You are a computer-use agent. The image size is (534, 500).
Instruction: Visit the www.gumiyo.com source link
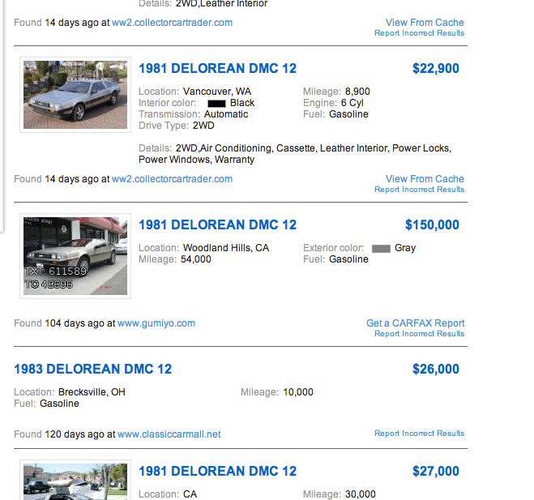coord(156,323)
